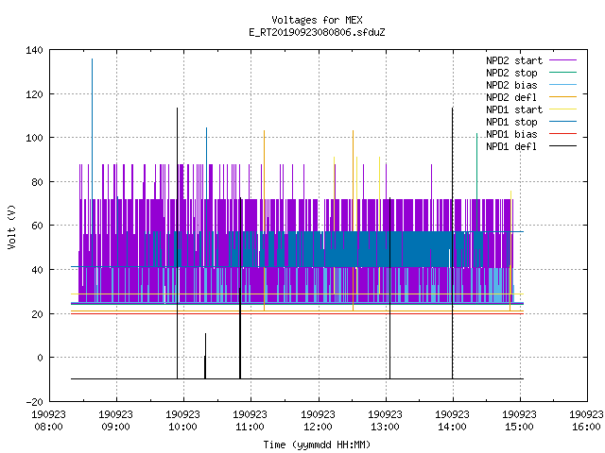Click the green NPD2 stop spike near 14:20

pyautogui.click(x=476, y=134)
